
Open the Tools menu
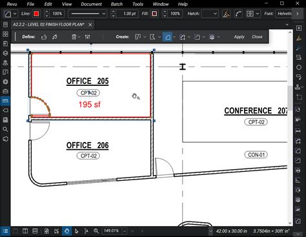click(138, 4)
